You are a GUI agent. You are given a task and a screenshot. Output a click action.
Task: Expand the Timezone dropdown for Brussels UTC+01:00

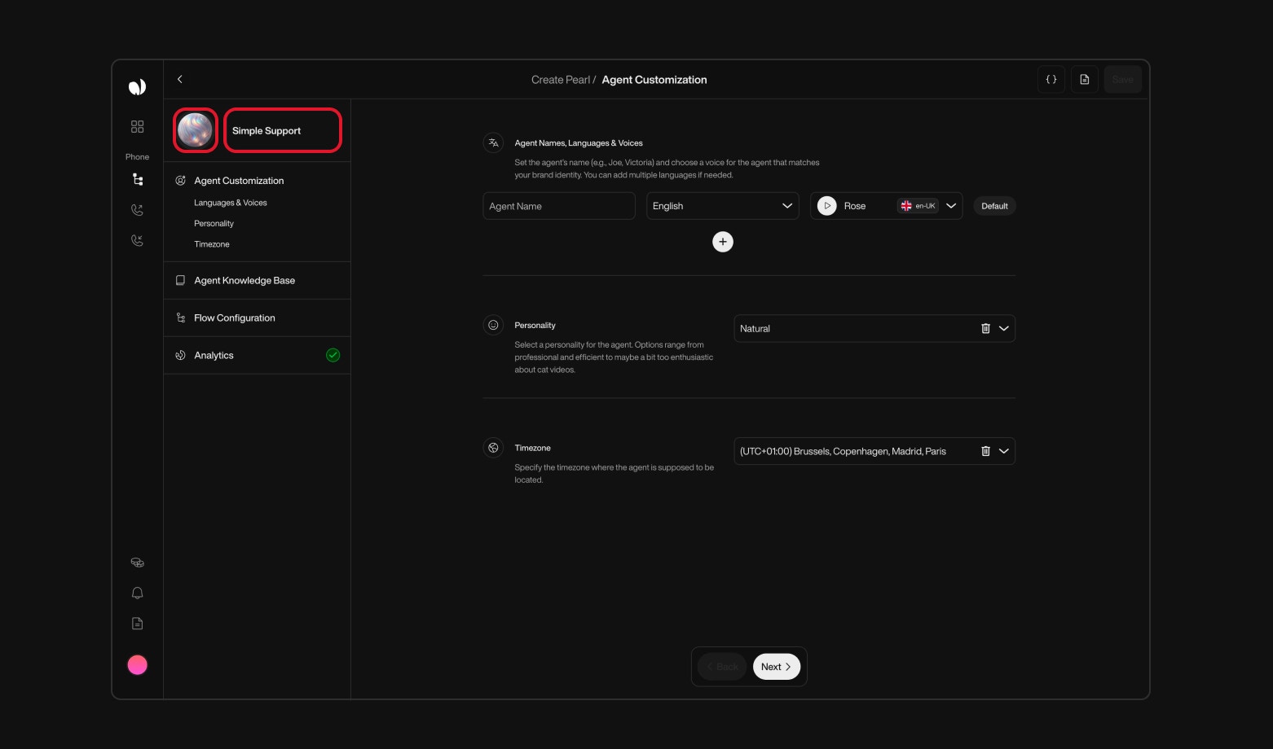coord(1004,450)
